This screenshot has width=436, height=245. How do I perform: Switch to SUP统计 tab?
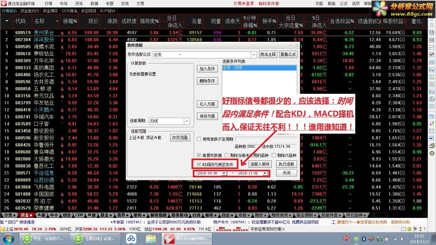[x=108, y=11]
